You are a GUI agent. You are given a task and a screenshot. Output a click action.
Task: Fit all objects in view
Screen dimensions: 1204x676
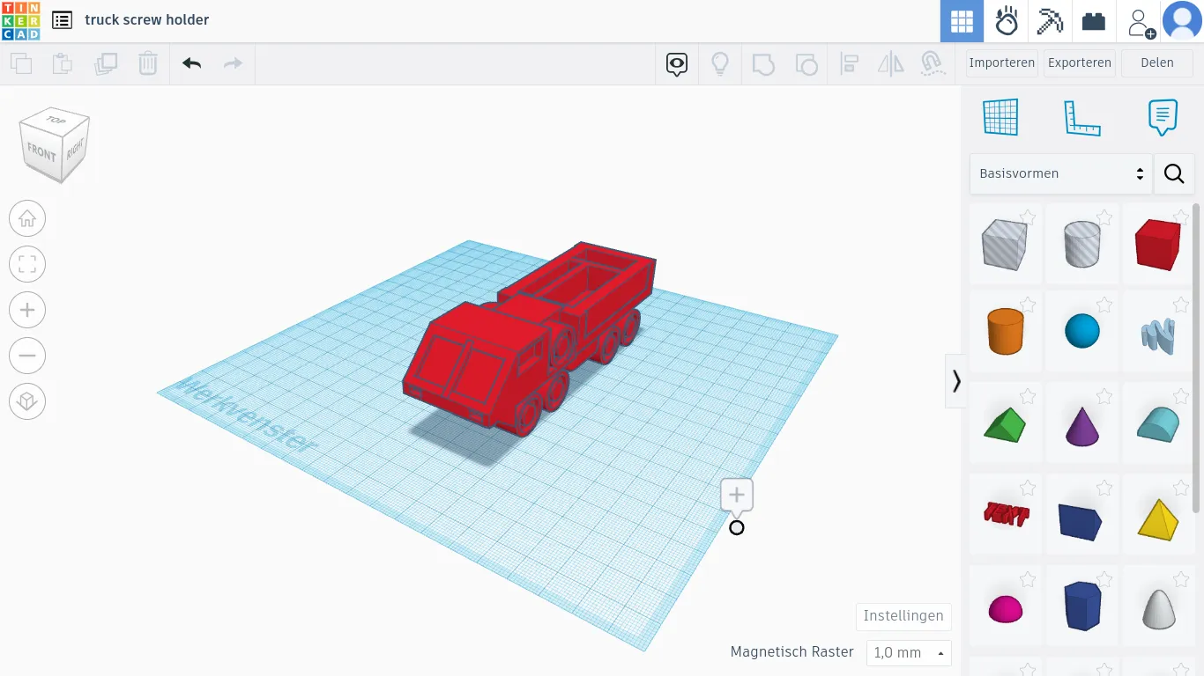tap(27, 264)
